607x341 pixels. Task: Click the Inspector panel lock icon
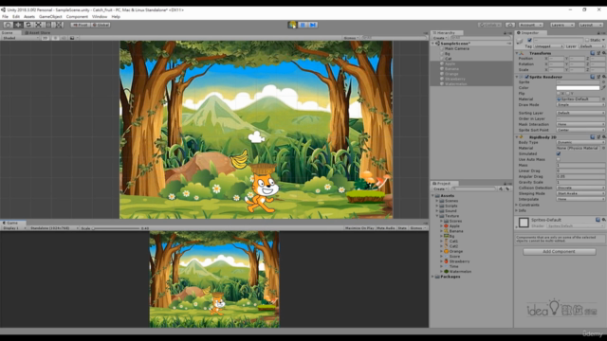click(x=598, y=33)
